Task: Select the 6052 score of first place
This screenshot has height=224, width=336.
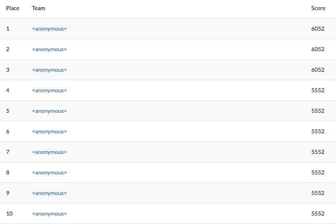Action: click(x=318, y=29)
